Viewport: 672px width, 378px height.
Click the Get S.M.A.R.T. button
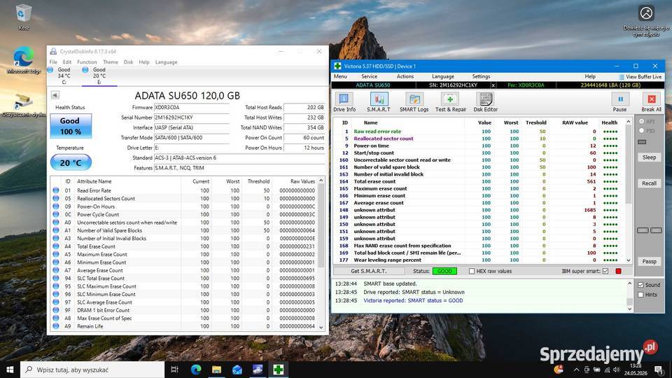369,272
